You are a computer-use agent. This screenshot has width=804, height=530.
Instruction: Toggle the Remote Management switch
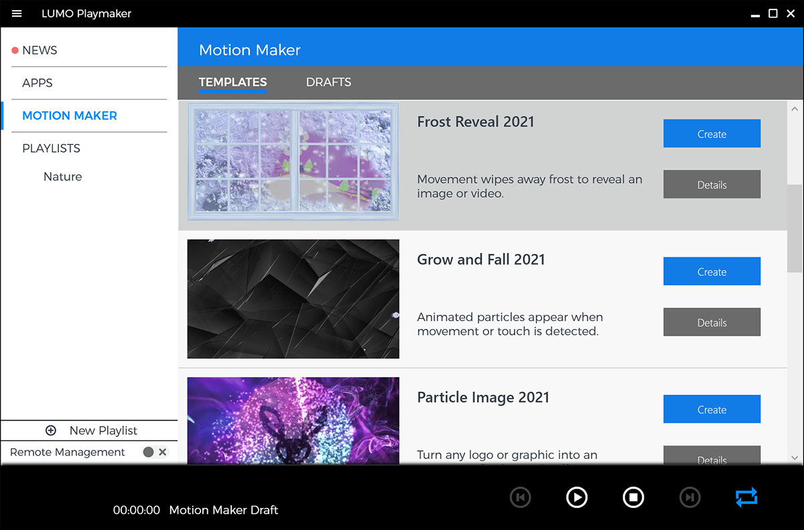[x=149, y=452]
